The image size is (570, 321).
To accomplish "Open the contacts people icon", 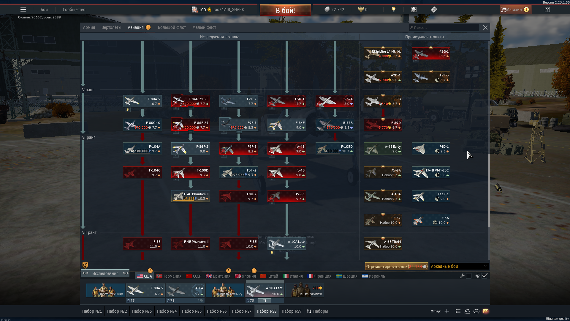I will pos(467,311).
